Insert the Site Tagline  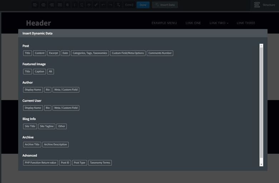[x=46, y=126]
